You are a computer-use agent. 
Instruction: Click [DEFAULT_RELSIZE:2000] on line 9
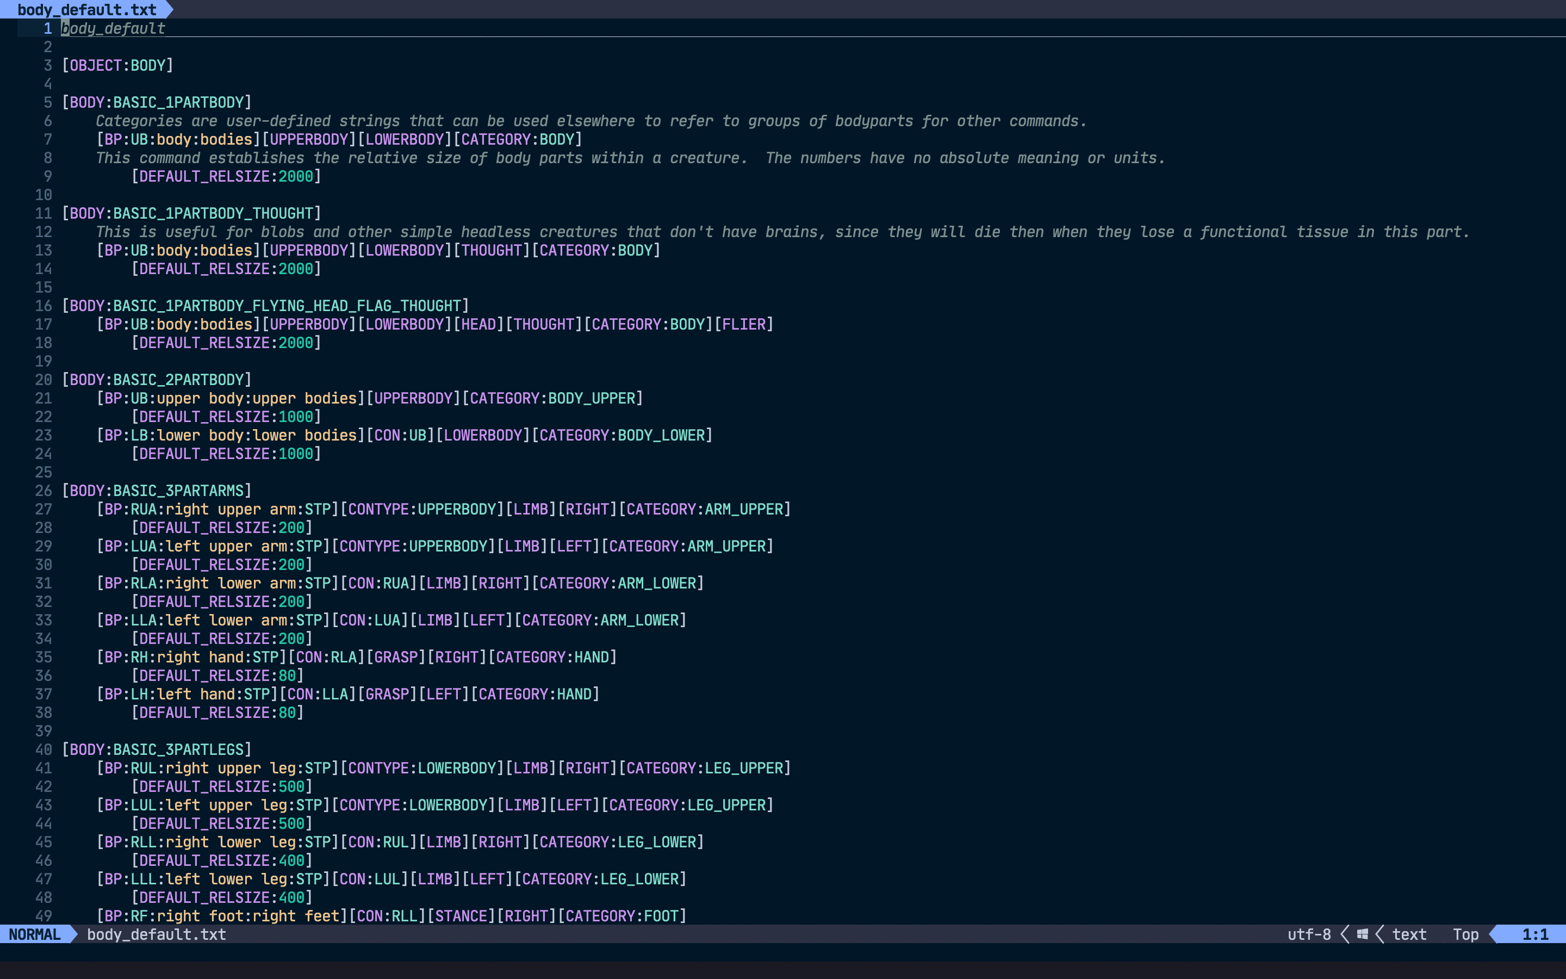[x=227, y=176]
